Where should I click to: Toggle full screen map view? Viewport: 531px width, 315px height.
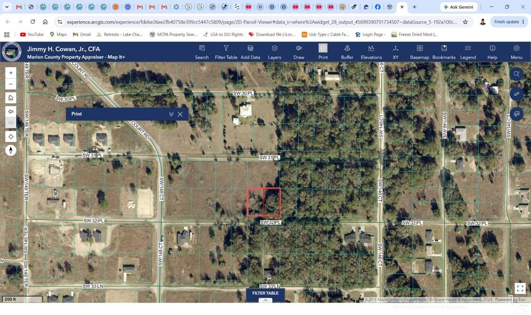point(520,288)
